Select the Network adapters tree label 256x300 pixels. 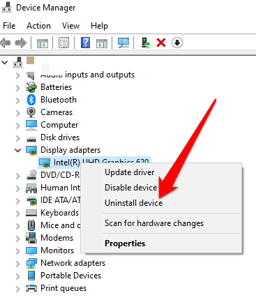pyautogui.click(x=73, y=263)
